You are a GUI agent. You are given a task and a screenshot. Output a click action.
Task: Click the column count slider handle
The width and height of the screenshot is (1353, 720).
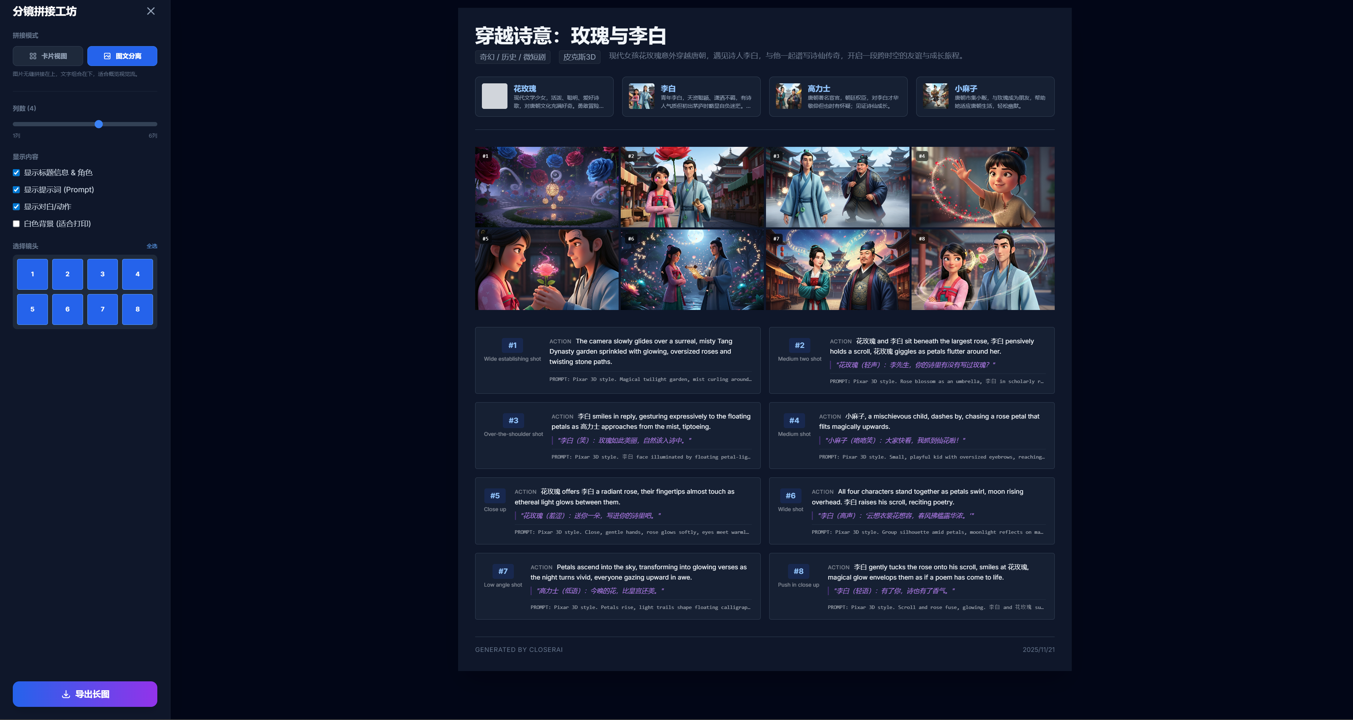99,124
